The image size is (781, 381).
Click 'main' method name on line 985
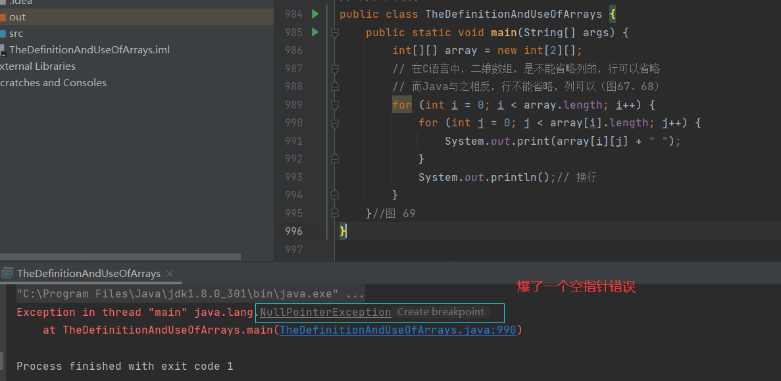coord(503,32)
